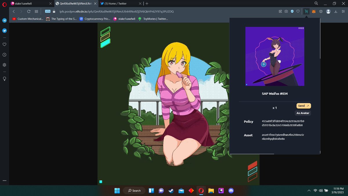Open the taskbar widgets board icon
This screenshot has height=196, width=348.
(151, 190)
